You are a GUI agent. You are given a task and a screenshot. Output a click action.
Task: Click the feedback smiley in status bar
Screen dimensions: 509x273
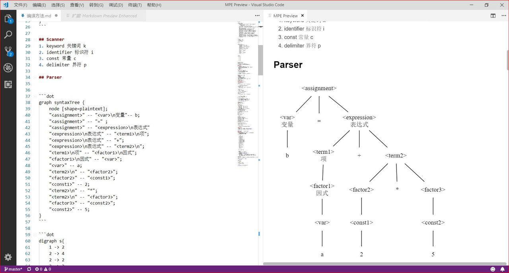point(493,269)
